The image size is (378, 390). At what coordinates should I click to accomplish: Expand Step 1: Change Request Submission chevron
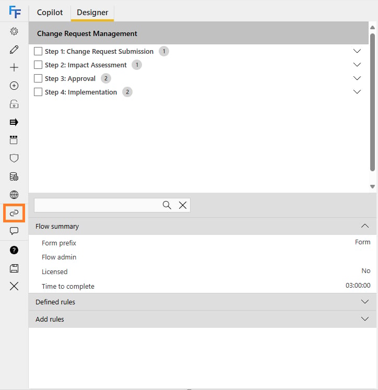point(357,51)
